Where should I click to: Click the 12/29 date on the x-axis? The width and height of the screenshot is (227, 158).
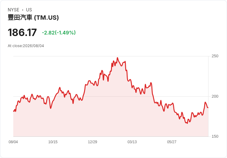tap(92, 142)
